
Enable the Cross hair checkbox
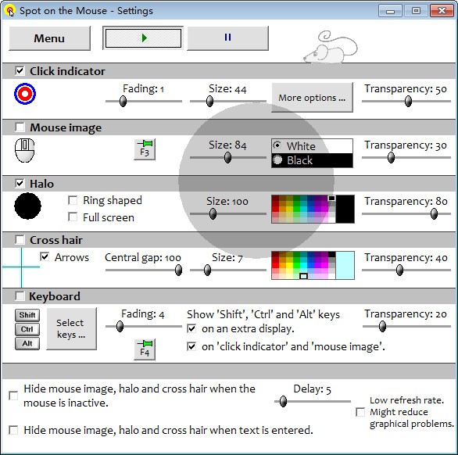click(20, 240)
